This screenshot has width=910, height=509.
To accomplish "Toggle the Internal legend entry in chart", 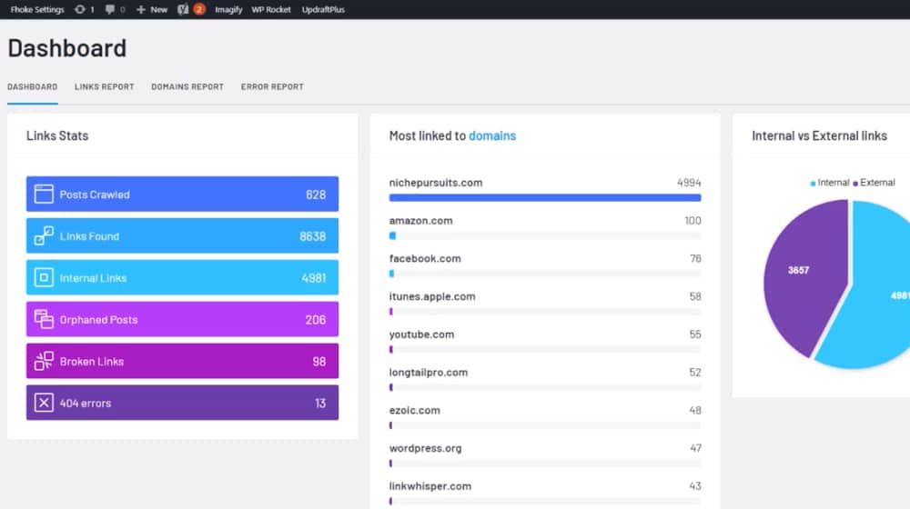I will 830,183.
